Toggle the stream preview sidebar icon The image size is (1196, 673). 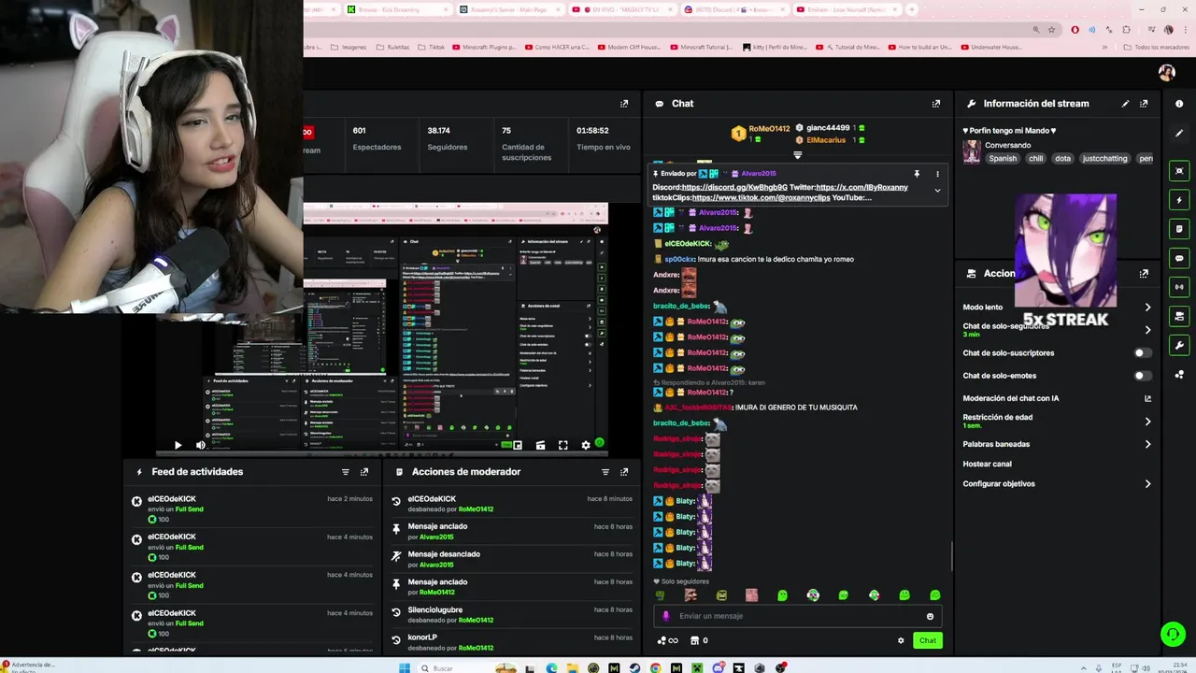pos(1179,171)
